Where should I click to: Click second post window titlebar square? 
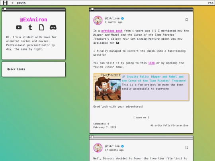pos(92,137)
